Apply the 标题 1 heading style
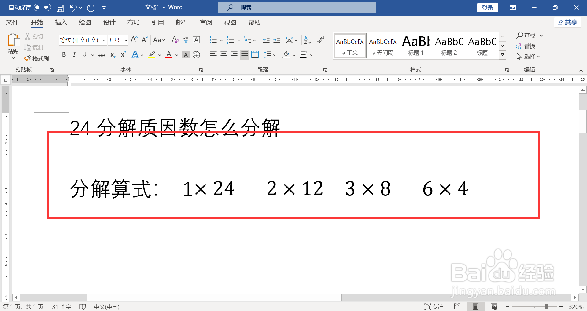587x311 pixels. click(415, 46)
